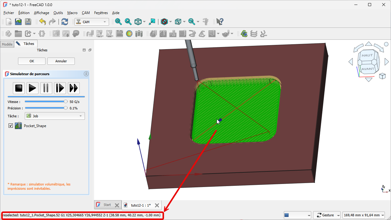Click the Annuler button
391x220 pixels.
pos(61,61)
